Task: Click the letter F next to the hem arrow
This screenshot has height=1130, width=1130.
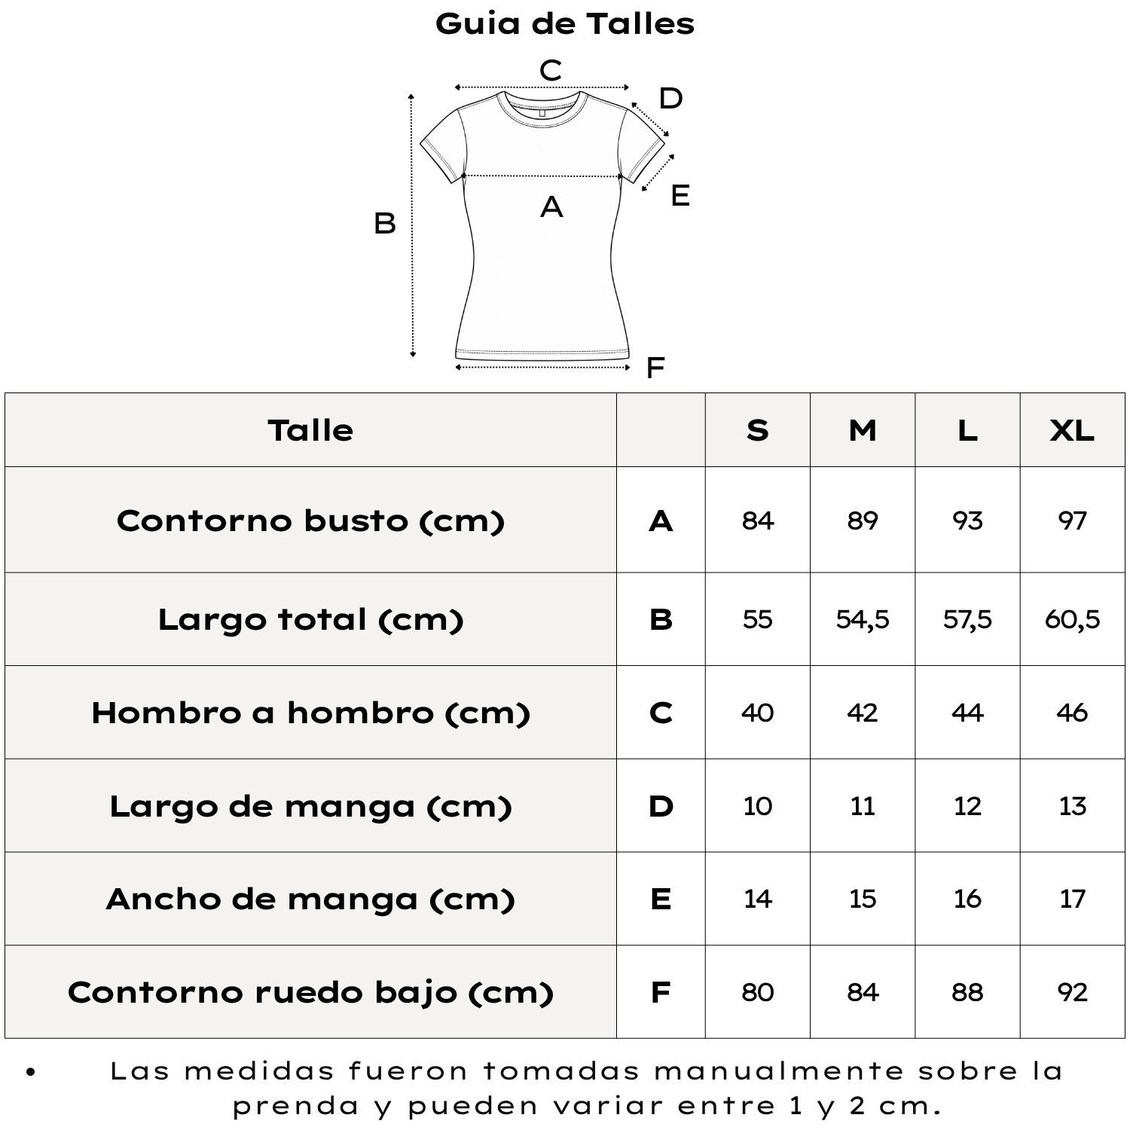Action: tap(655, 368)
